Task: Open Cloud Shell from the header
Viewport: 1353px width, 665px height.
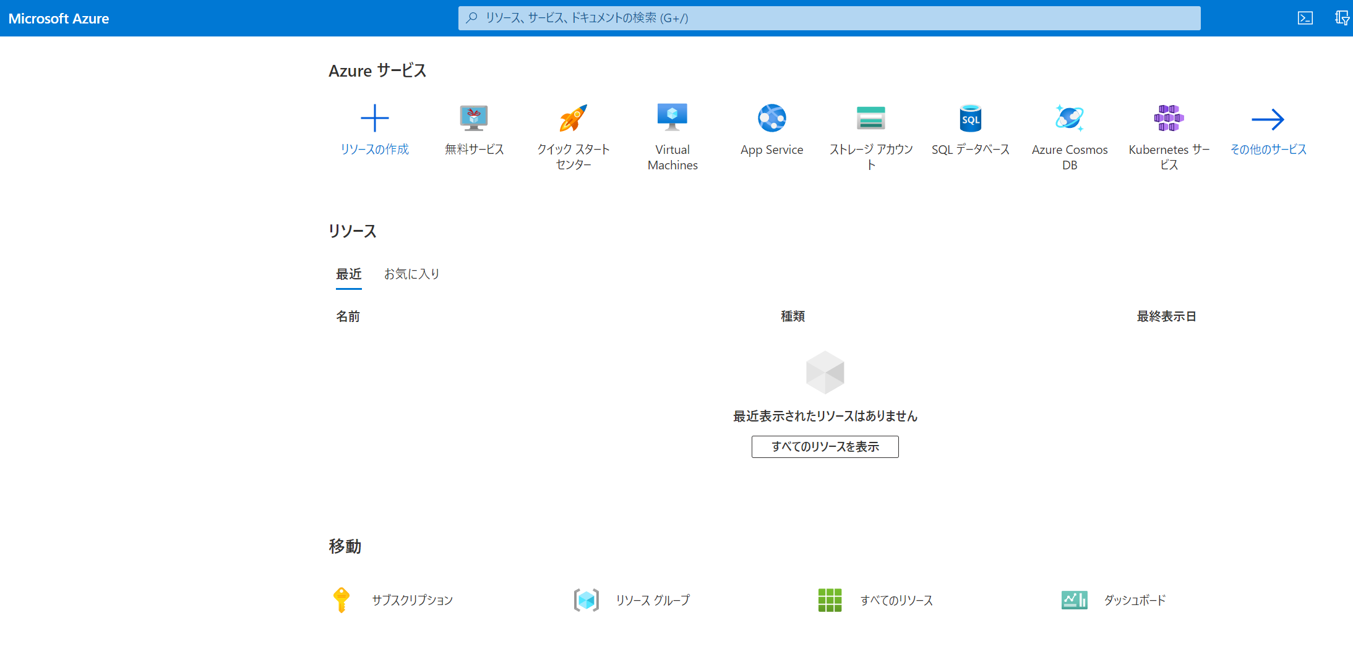Action: (x=1305, y=19)
